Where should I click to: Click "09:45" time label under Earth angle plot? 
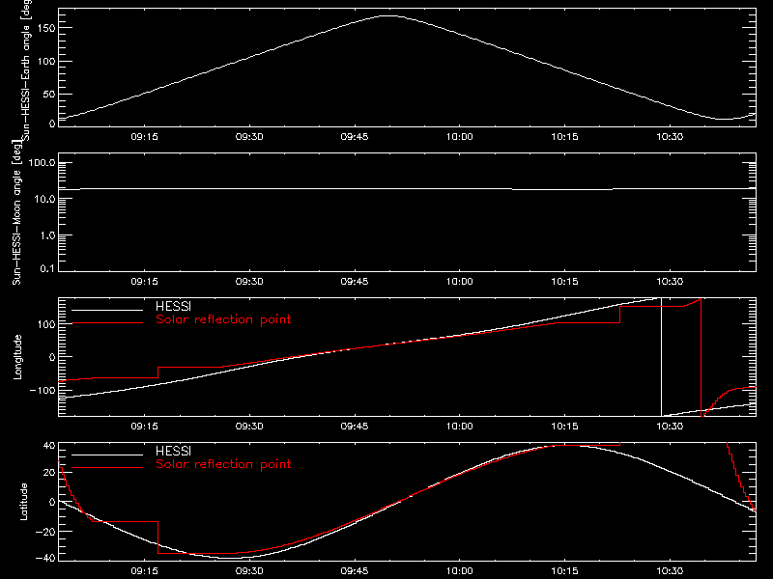click(355, 137)
